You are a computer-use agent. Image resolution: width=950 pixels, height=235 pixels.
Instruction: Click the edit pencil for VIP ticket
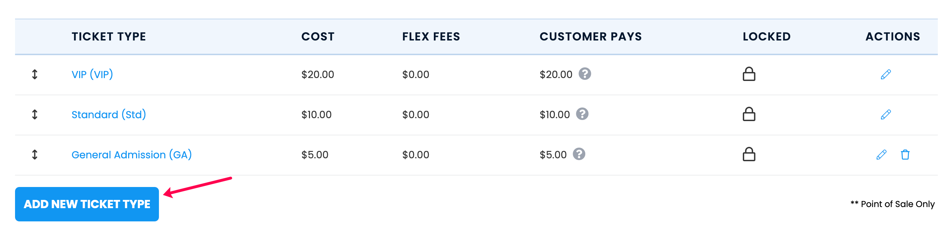(x=886, y=75)
